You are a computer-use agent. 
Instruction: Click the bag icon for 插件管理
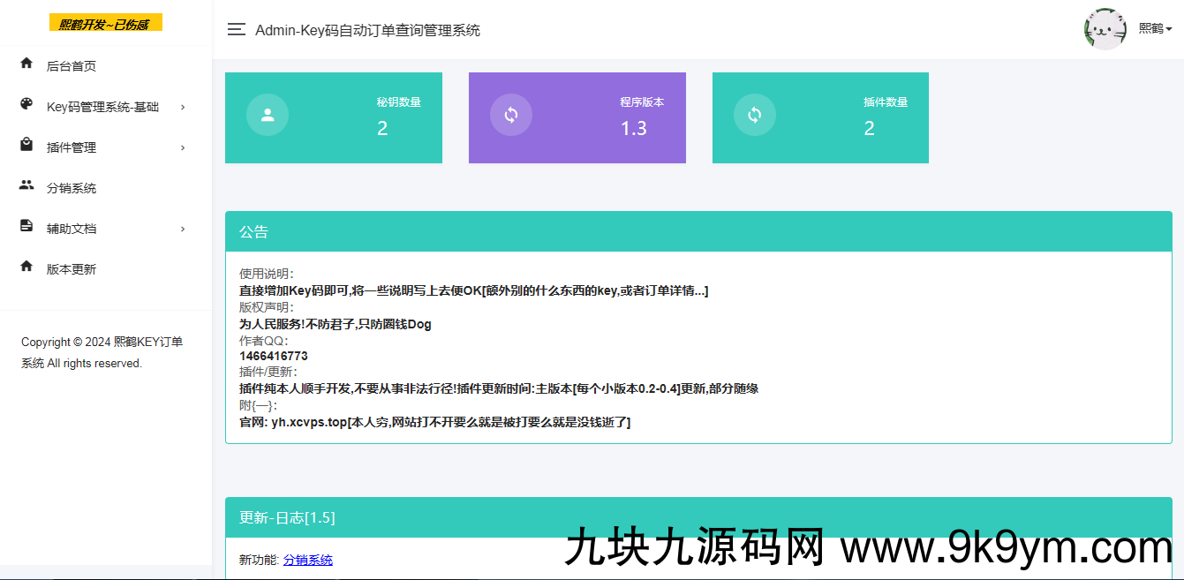click(26, 145)
